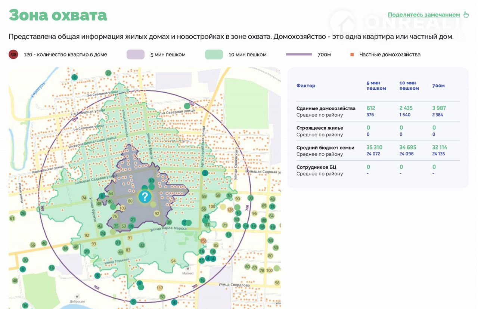Click the blue question mark map marker
Viewport: 478px width, 309px height.
[145, 197]
